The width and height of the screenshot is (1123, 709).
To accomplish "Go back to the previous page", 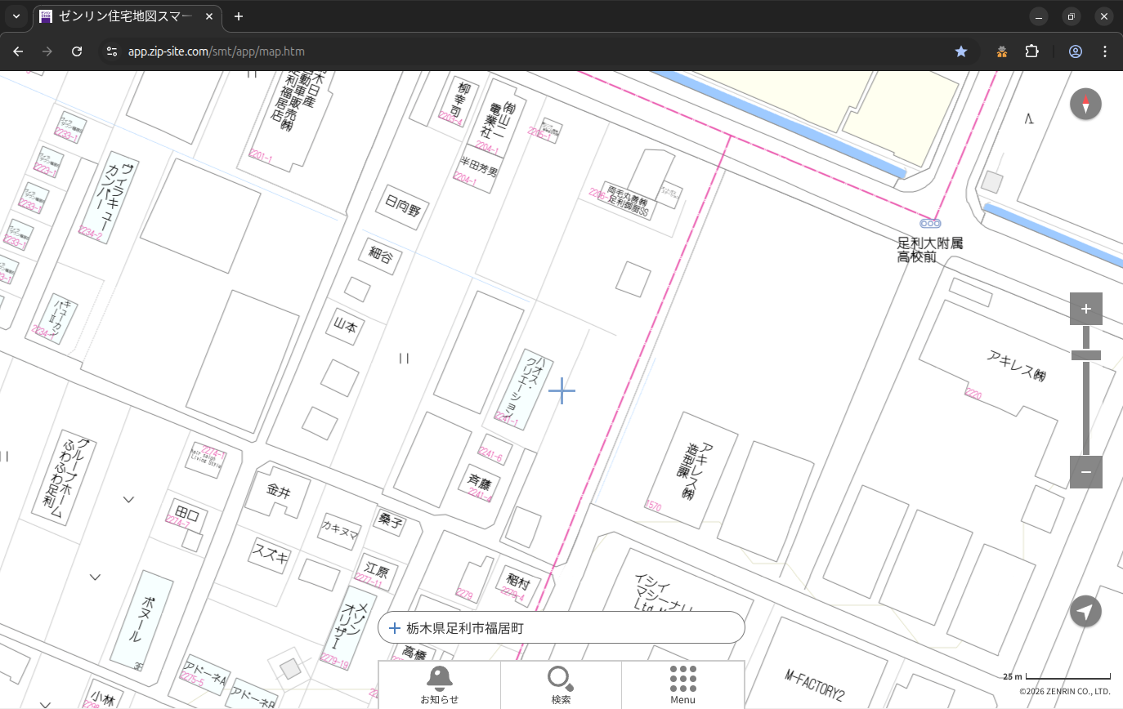I will [18, 51].
